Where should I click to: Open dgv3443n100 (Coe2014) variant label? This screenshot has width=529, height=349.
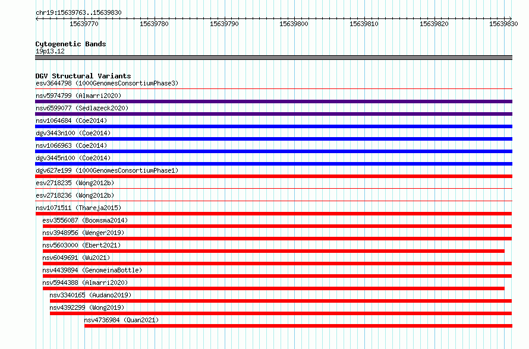[73, 133]
